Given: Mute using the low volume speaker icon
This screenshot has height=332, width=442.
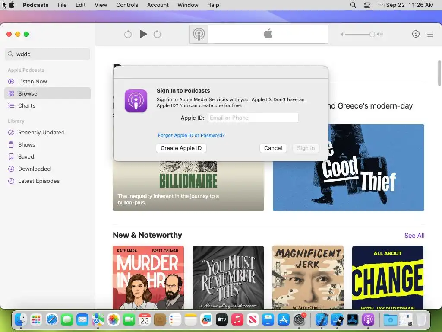Looking at the screenshot, I should [x=342, y=34].
